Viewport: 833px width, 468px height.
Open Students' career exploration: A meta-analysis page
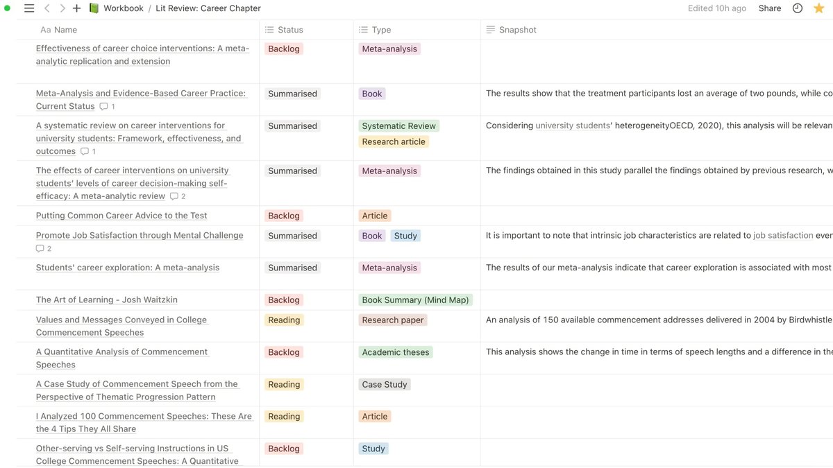pos(128,268)
